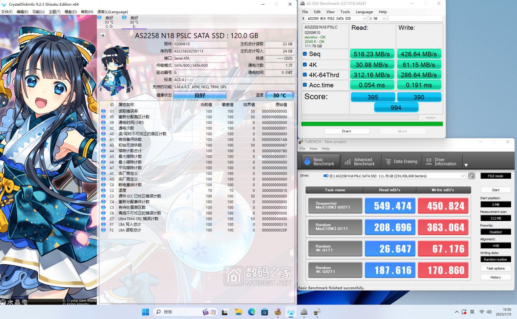Uncheck the 4K test checkbox in AS SSD
Viewport: 517px width, 319px height.
click(x=305, y=65)
